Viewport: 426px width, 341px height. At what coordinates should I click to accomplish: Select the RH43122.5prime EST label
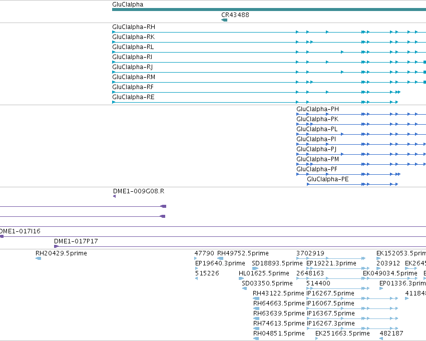pos(278,294)
